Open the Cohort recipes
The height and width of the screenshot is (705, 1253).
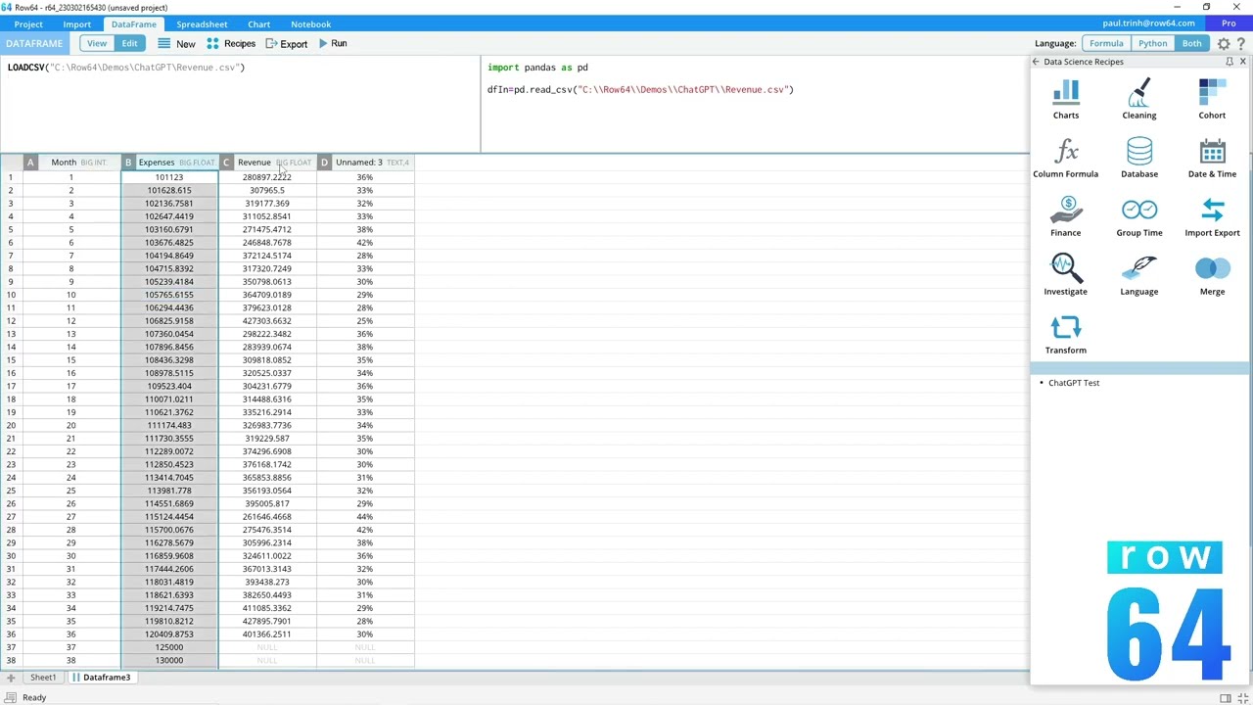point(1212,100)
